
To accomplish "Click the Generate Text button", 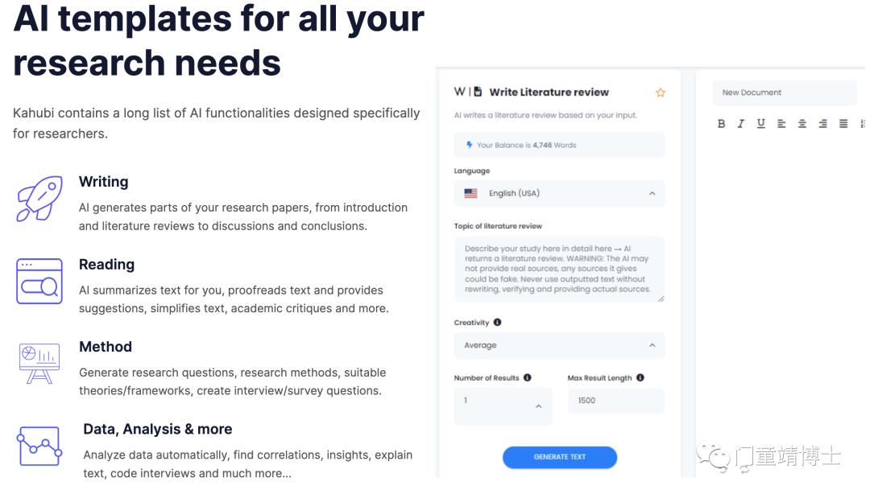I will point(559,457).
